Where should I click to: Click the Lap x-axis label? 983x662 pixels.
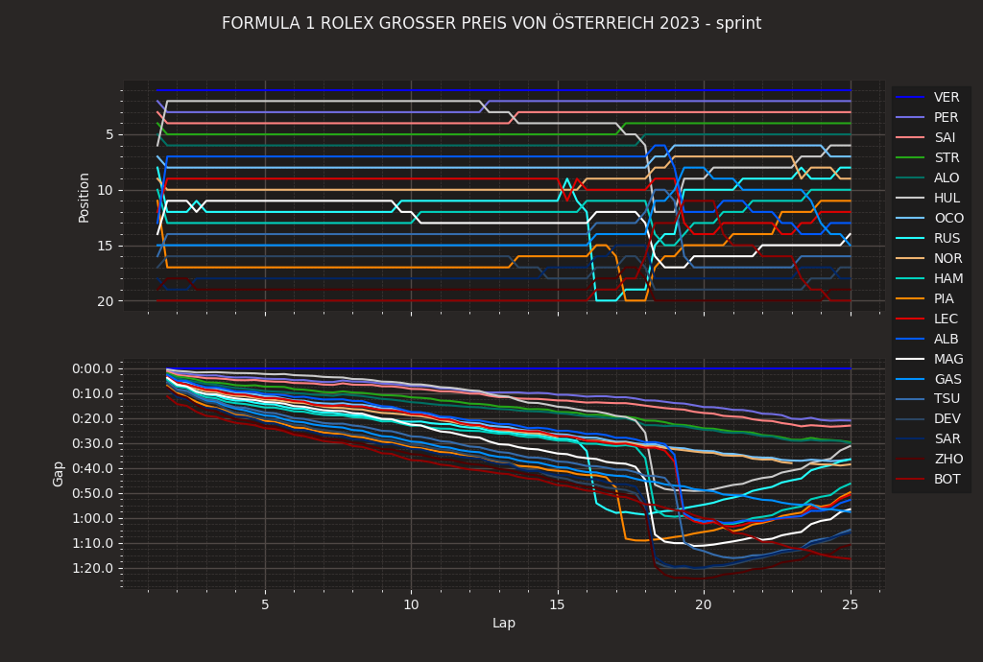504,623
